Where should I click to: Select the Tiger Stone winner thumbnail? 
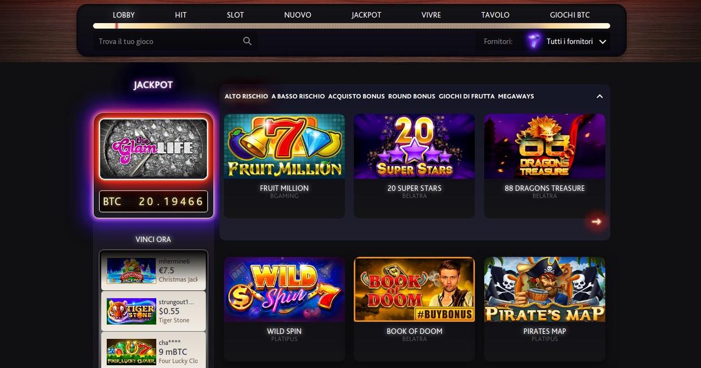[x=131, y=311]
